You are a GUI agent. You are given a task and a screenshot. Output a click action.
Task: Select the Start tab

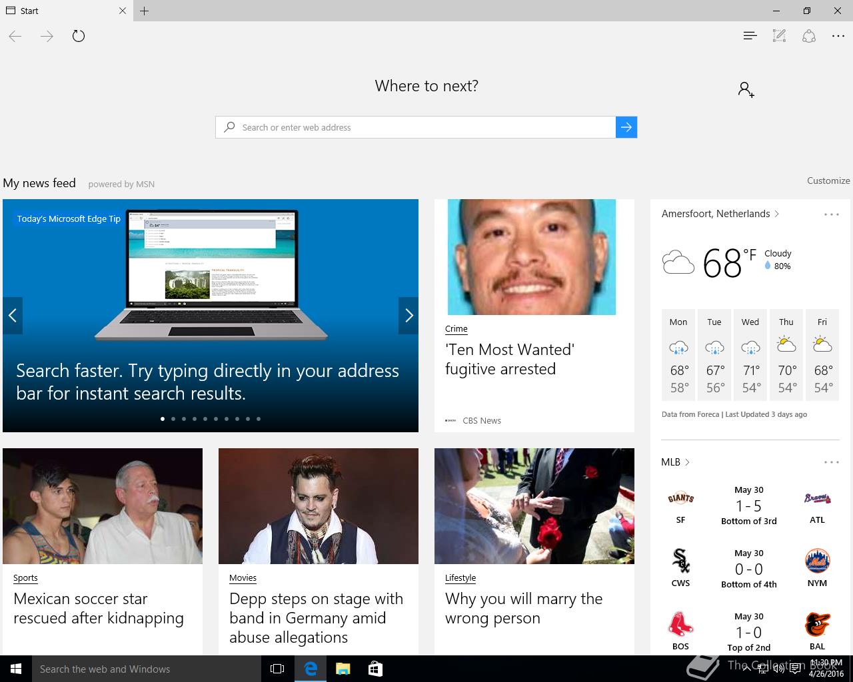65,11
